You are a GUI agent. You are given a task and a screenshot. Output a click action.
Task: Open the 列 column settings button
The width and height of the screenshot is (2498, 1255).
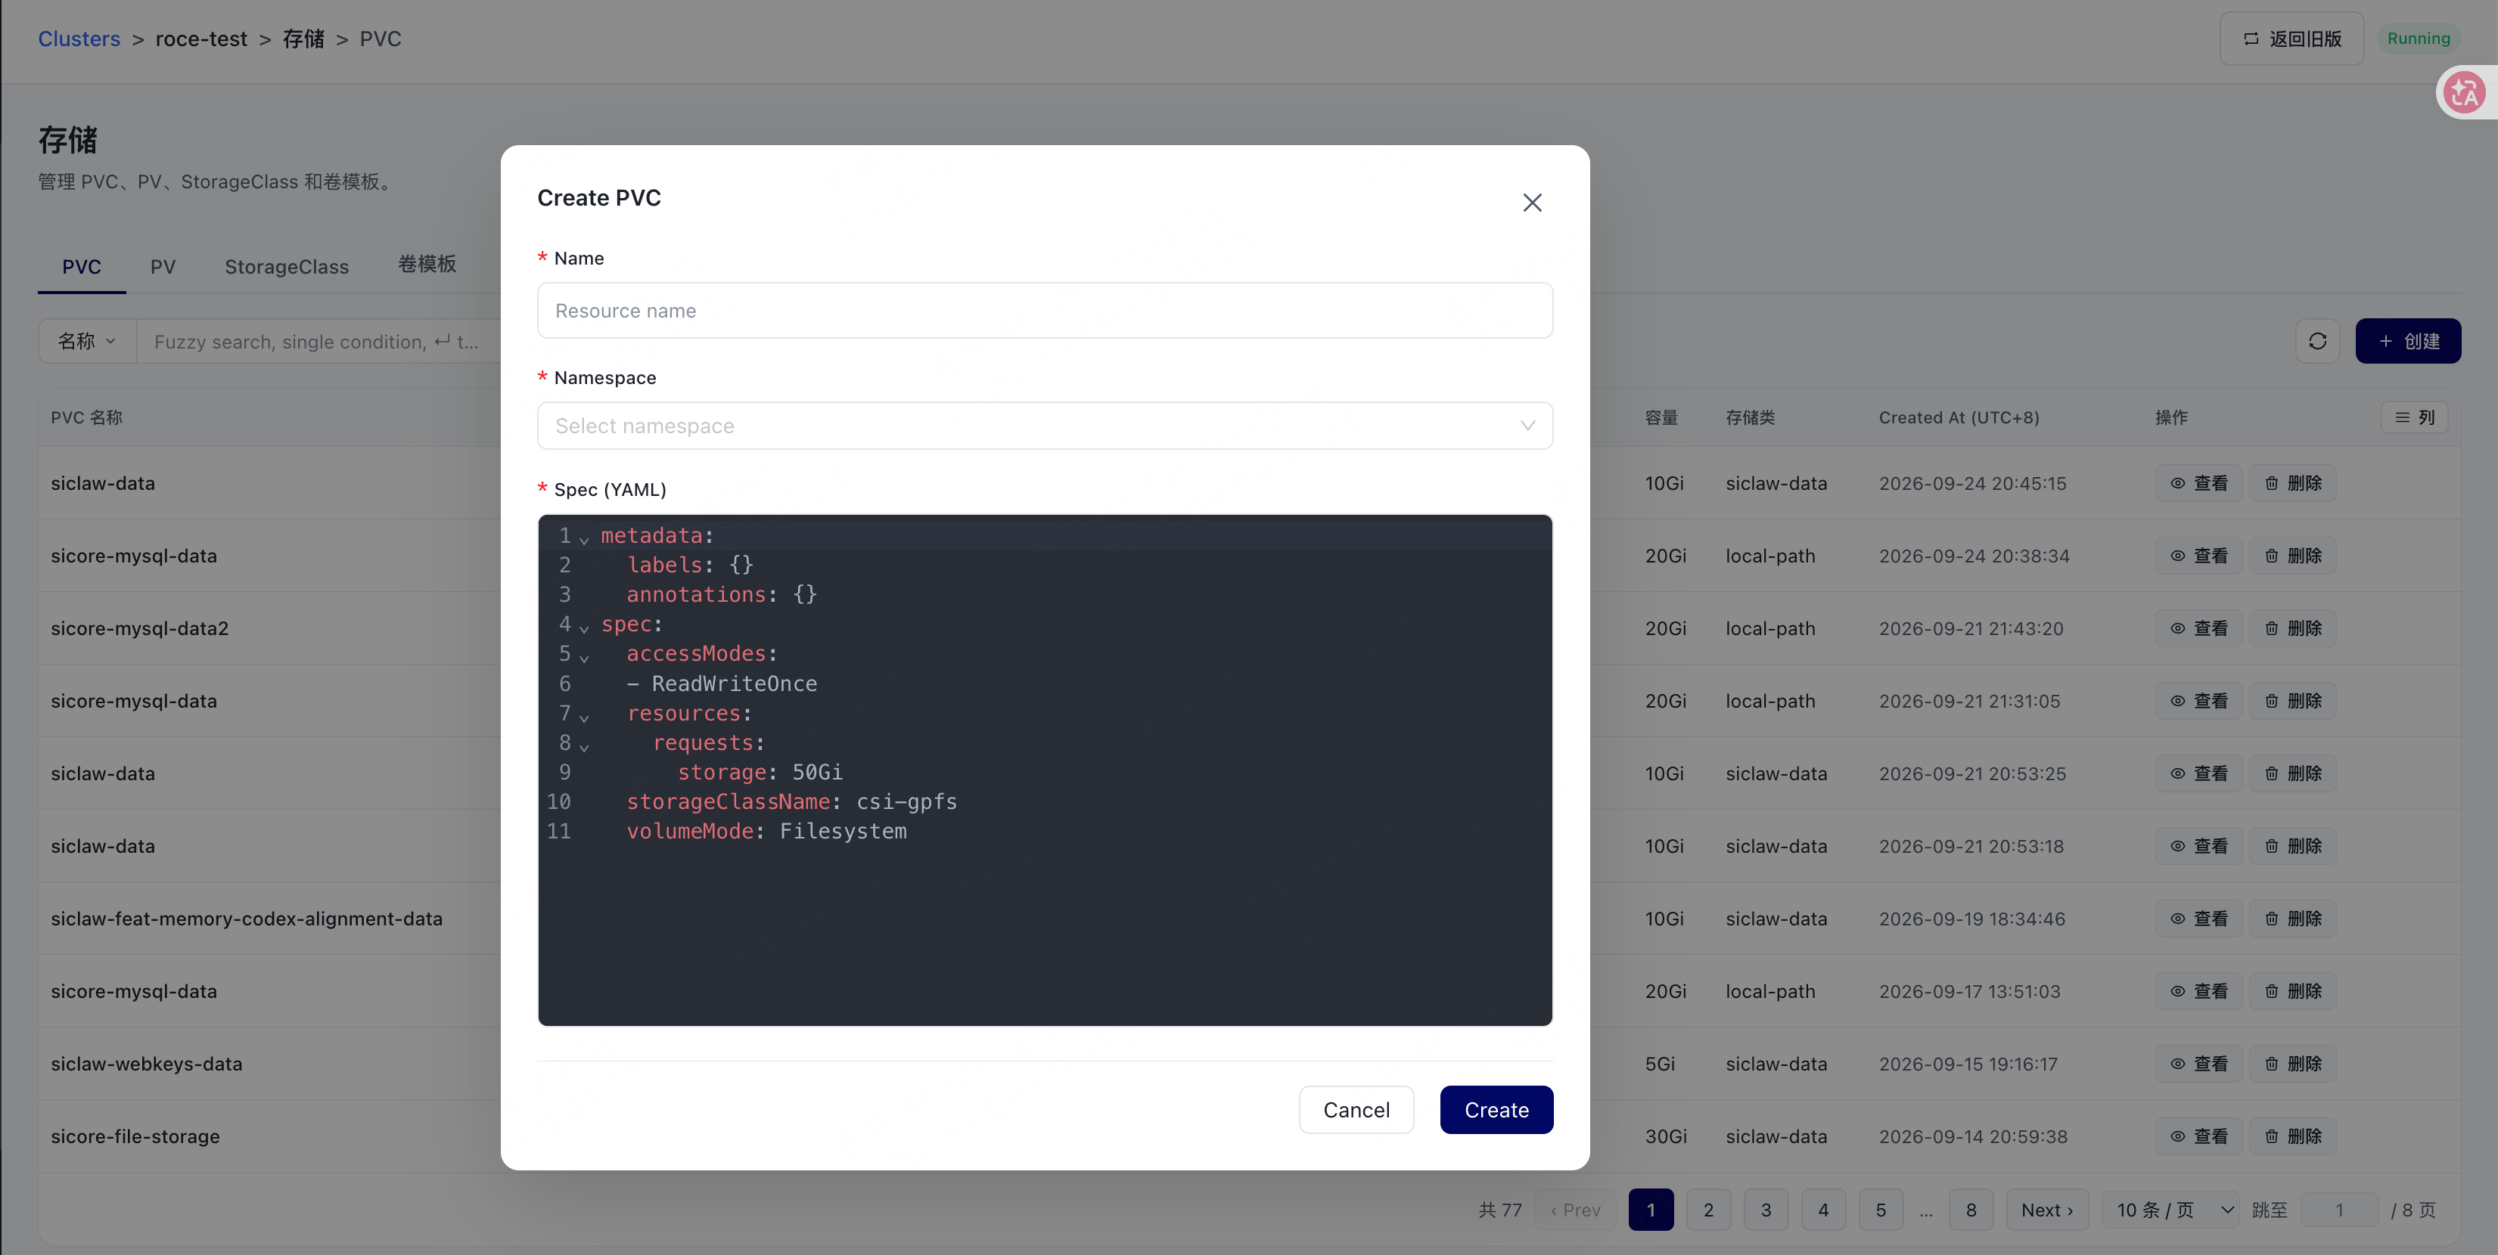point(2415,417)
